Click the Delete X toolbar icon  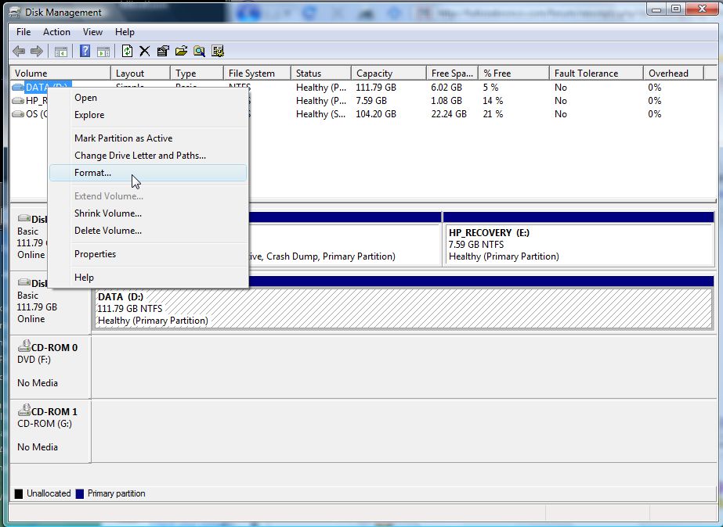(x=145, y=52)
